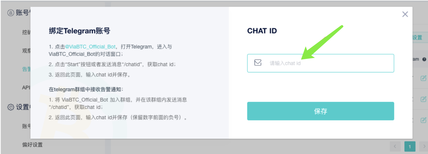Click the bottom edit pencil icon

[x=423, y=120]
